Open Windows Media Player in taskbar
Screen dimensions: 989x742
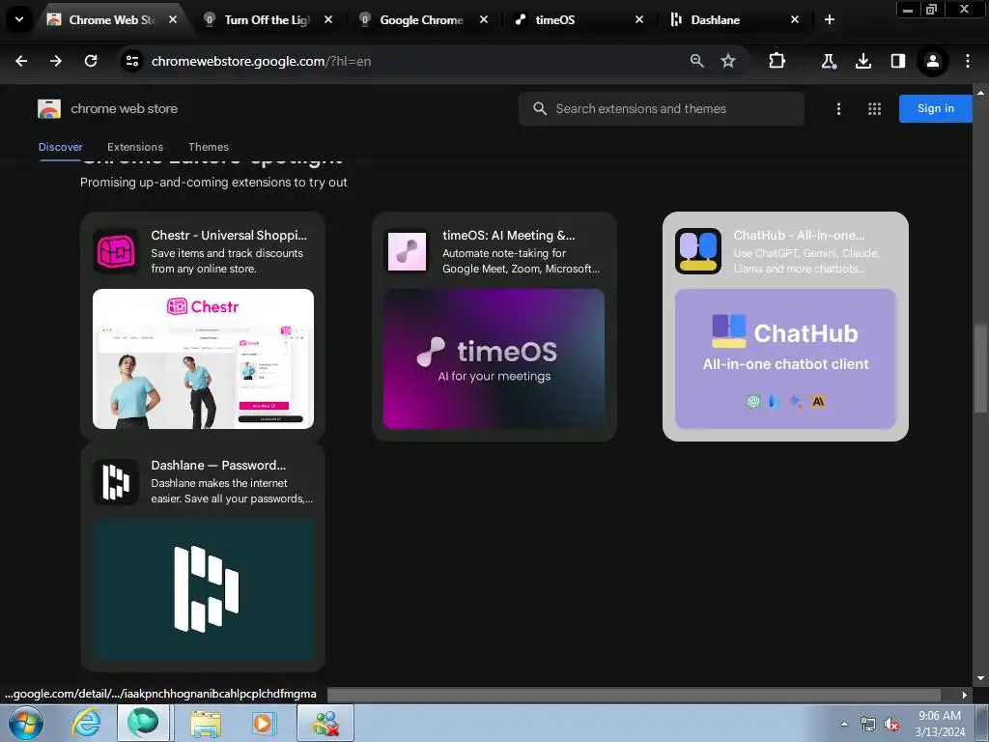pos(265,723)
